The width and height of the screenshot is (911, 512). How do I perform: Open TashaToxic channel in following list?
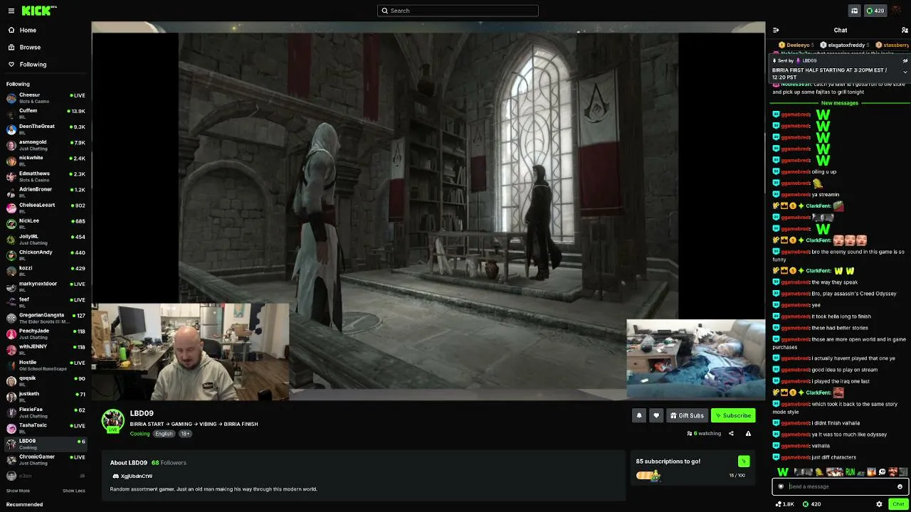[46, 428]
